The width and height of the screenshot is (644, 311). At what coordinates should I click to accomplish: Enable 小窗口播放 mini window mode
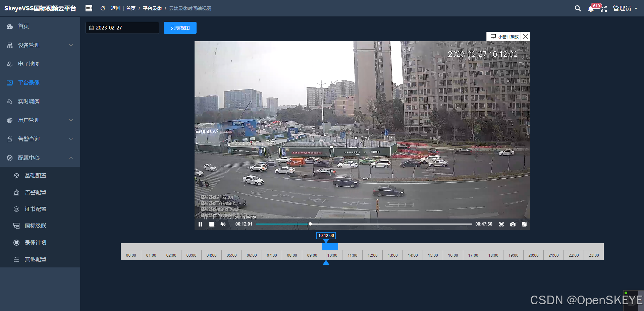[x=504, y=37]
